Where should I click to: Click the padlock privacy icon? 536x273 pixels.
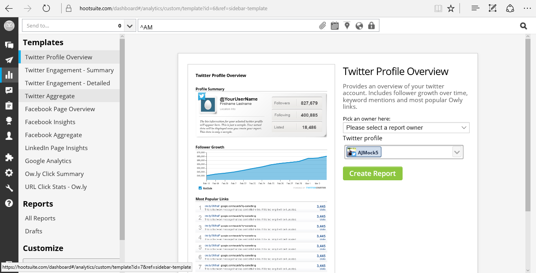point(371,26)
